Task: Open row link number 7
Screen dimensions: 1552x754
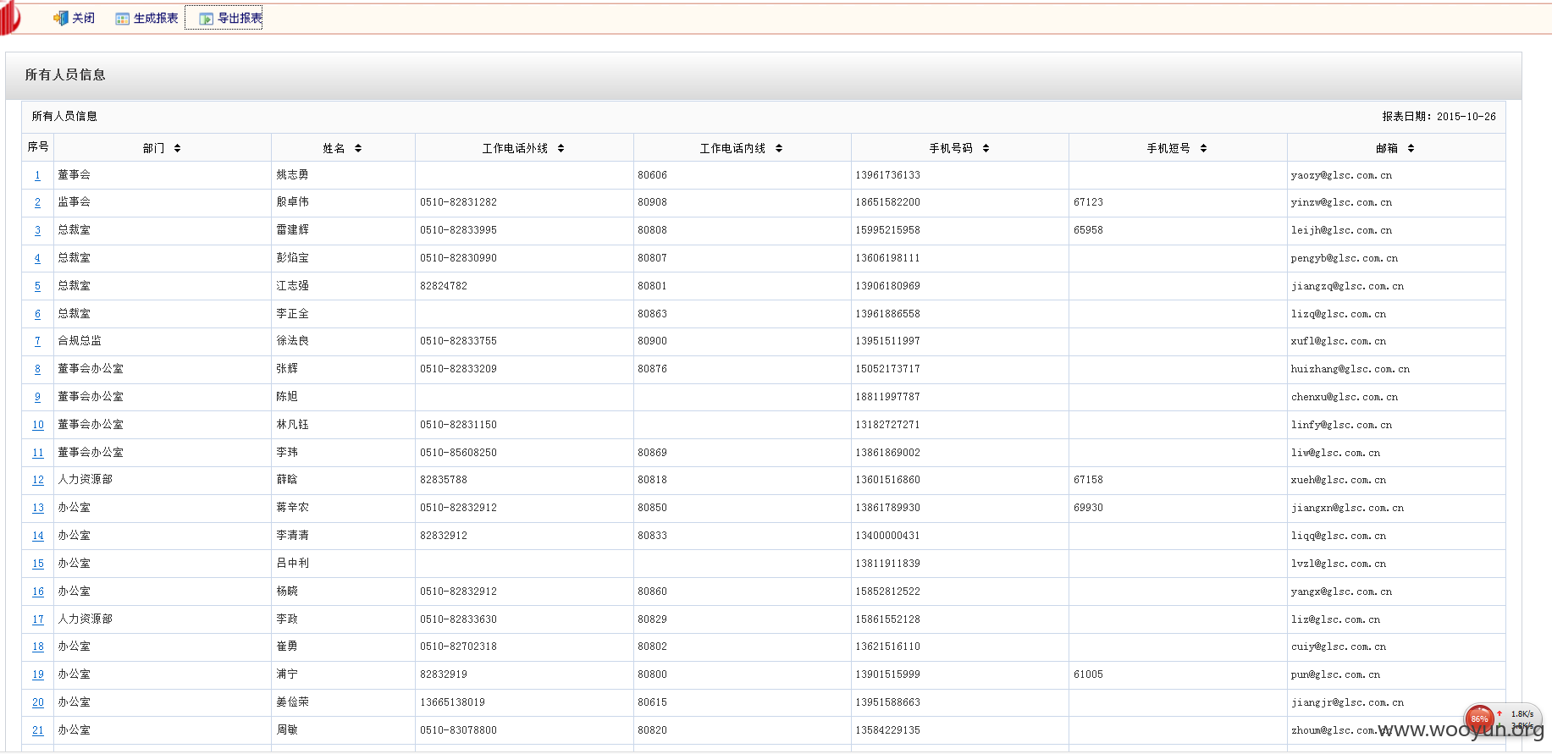Action: click(x=37, y=341)
